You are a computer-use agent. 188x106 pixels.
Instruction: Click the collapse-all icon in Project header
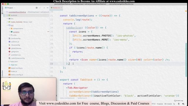40,8
